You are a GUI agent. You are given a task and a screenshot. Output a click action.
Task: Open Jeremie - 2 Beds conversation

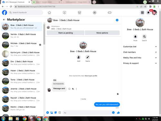(22, 90)
